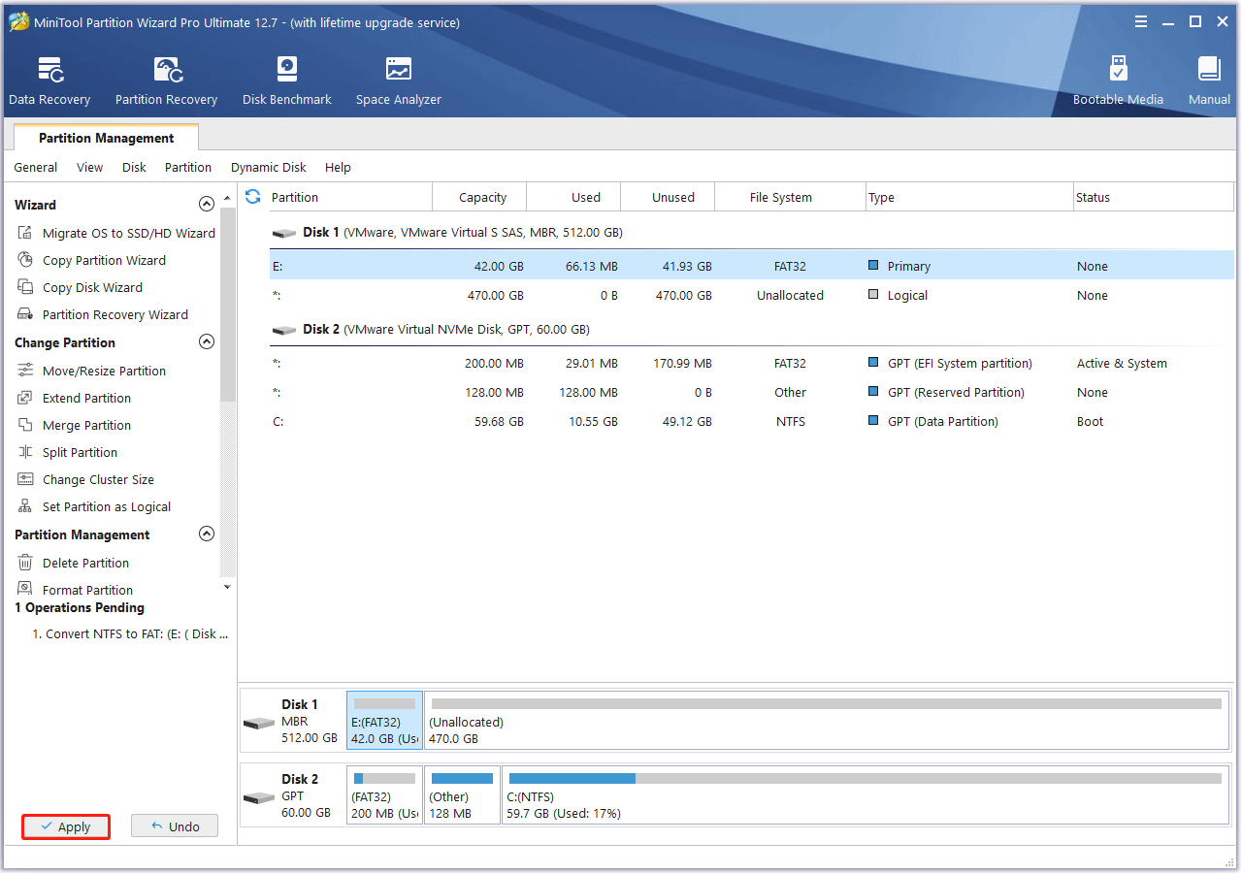Click Disk 2 drive icon in disk map
Image resolution: width=1242 pixels, height=874 pixels.
[x=259, y=797]
